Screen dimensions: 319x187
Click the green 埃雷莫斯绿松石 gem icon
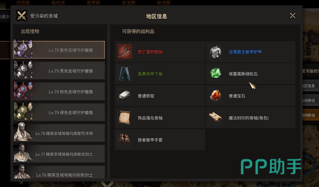[215, 74]
